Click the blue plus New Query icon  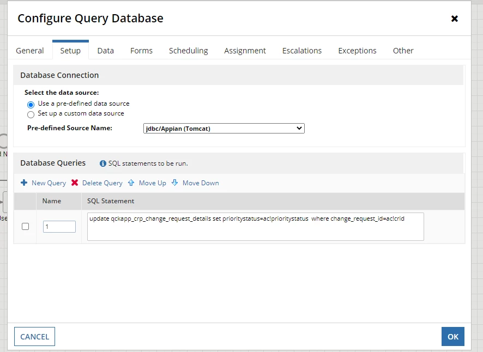(24, 183)
